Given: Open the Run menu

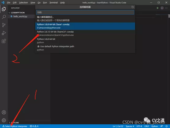Looking at the screenshot, I should pyautogui.click(x=45, y=2).
